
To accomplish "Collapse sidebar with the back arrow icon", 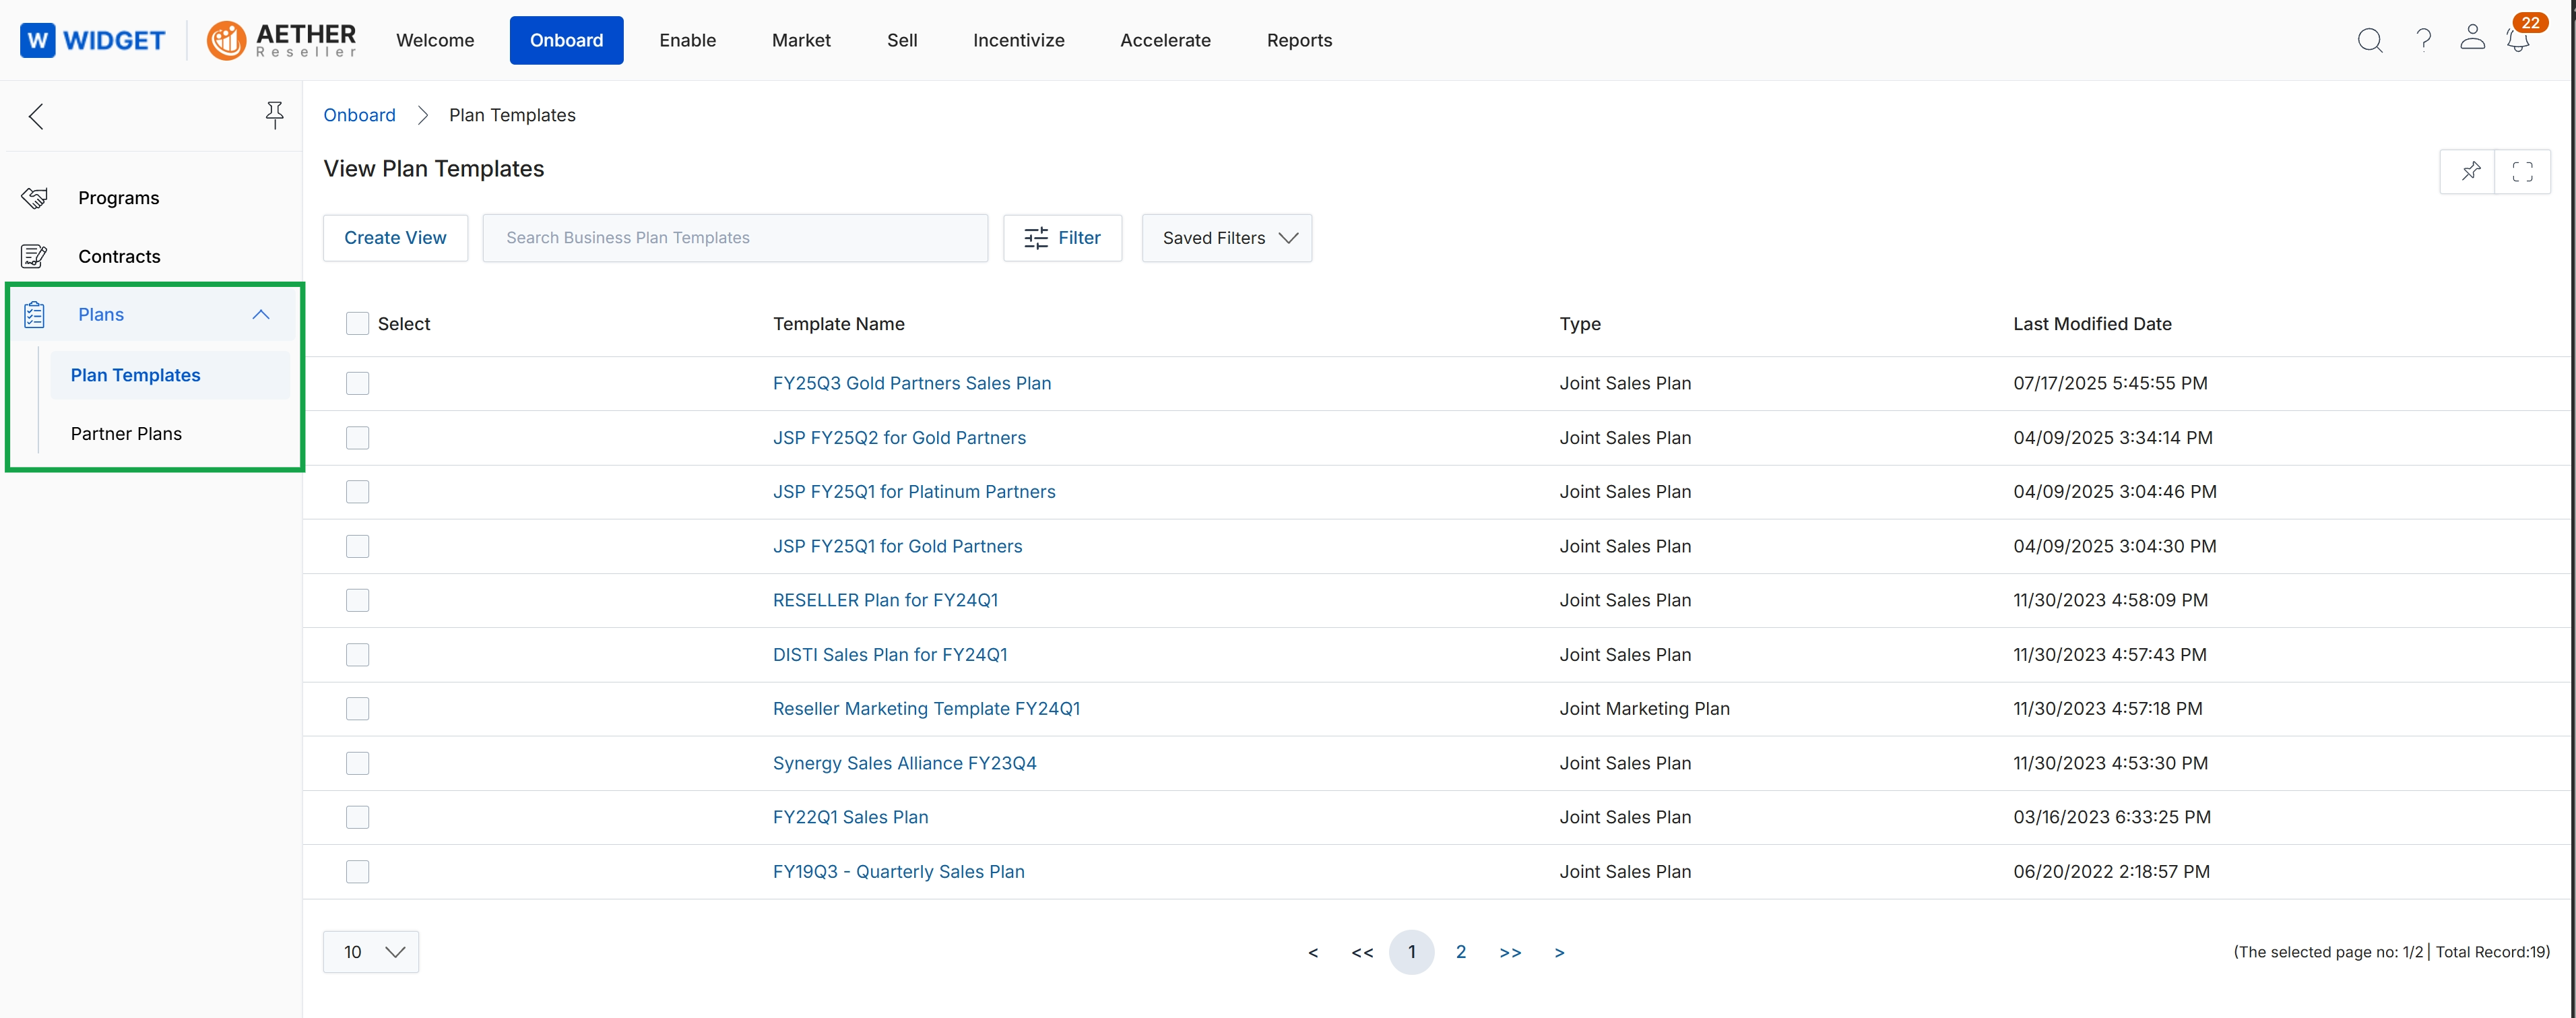I will [37, 116].
